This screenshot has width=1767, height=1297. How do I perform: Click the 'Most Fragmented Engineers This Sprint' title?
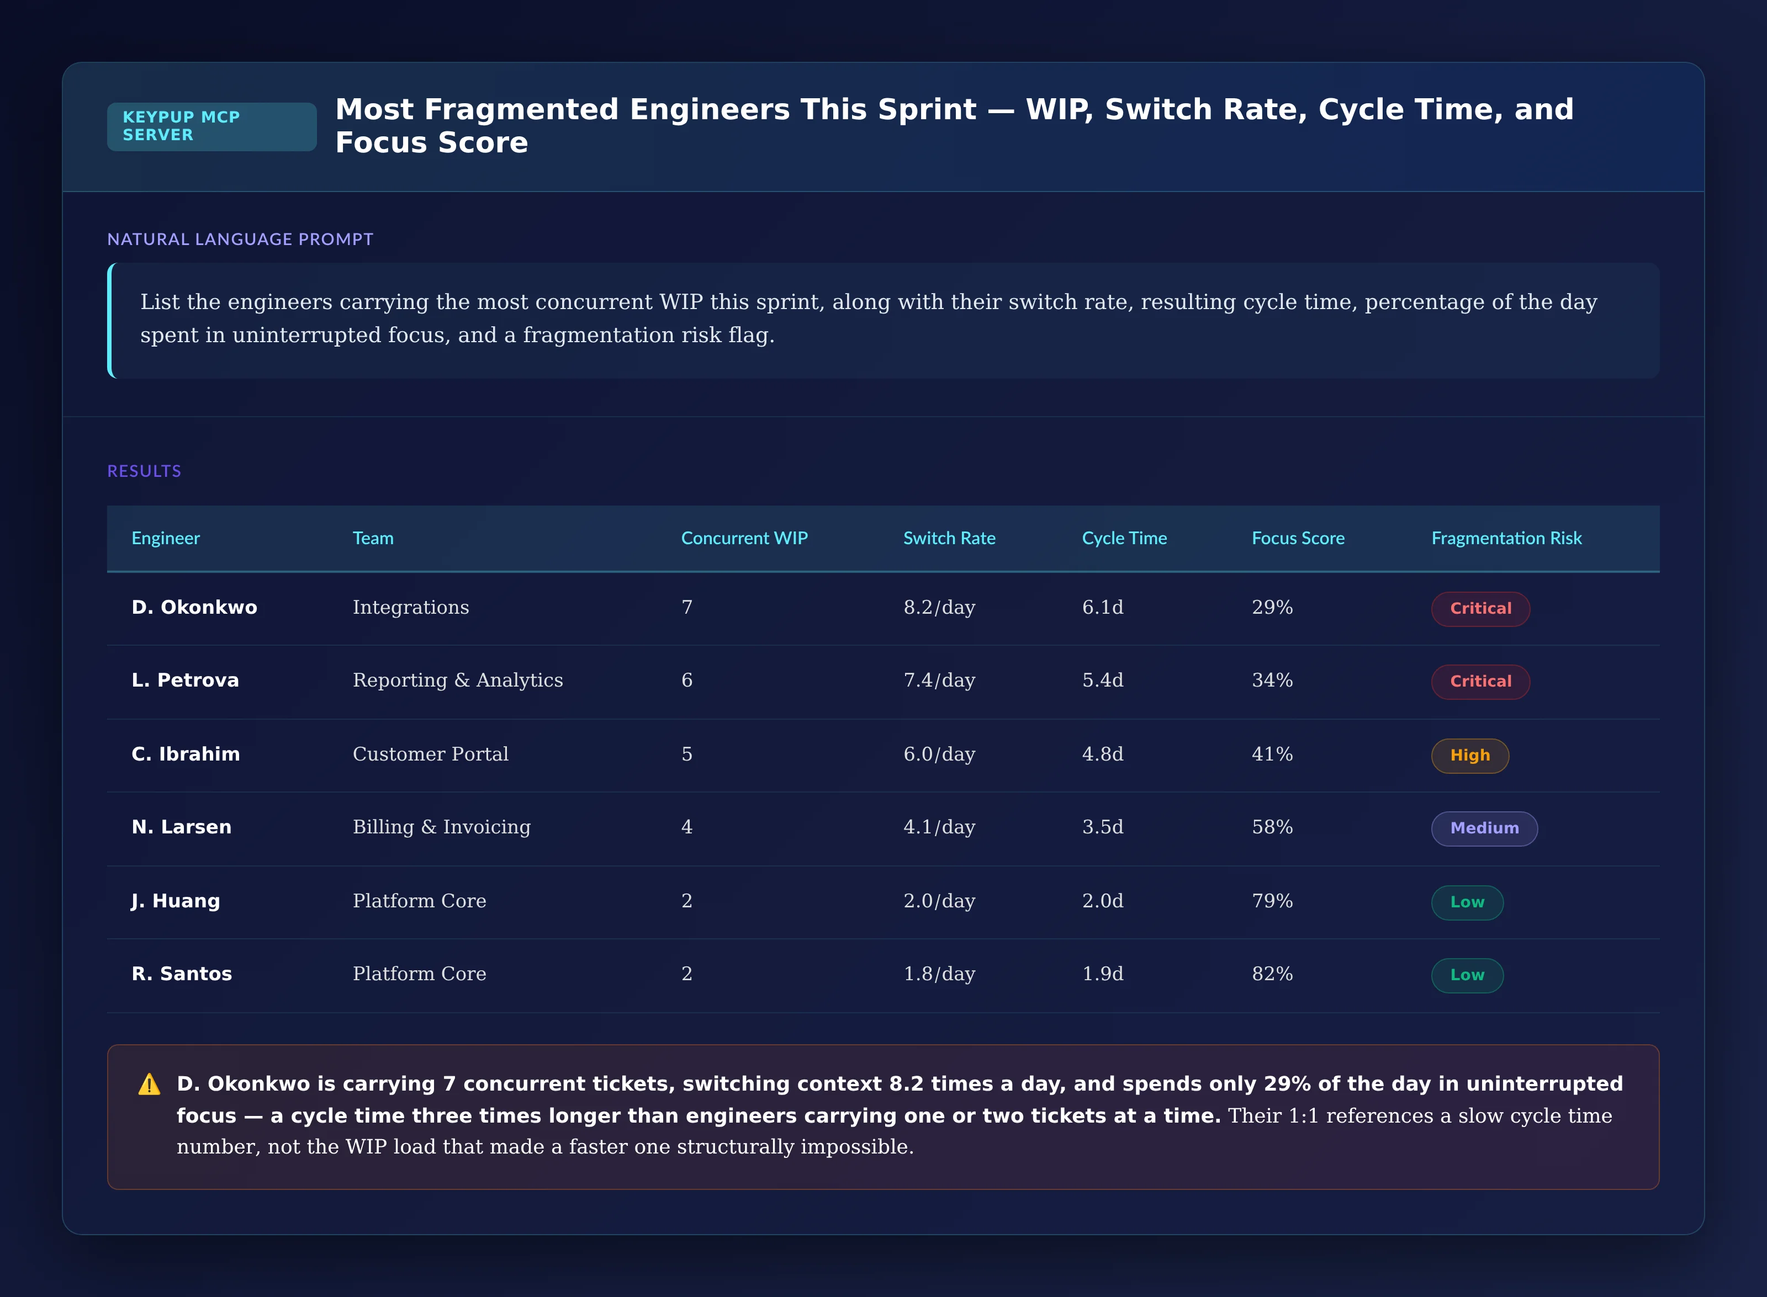tap(955, 126)
